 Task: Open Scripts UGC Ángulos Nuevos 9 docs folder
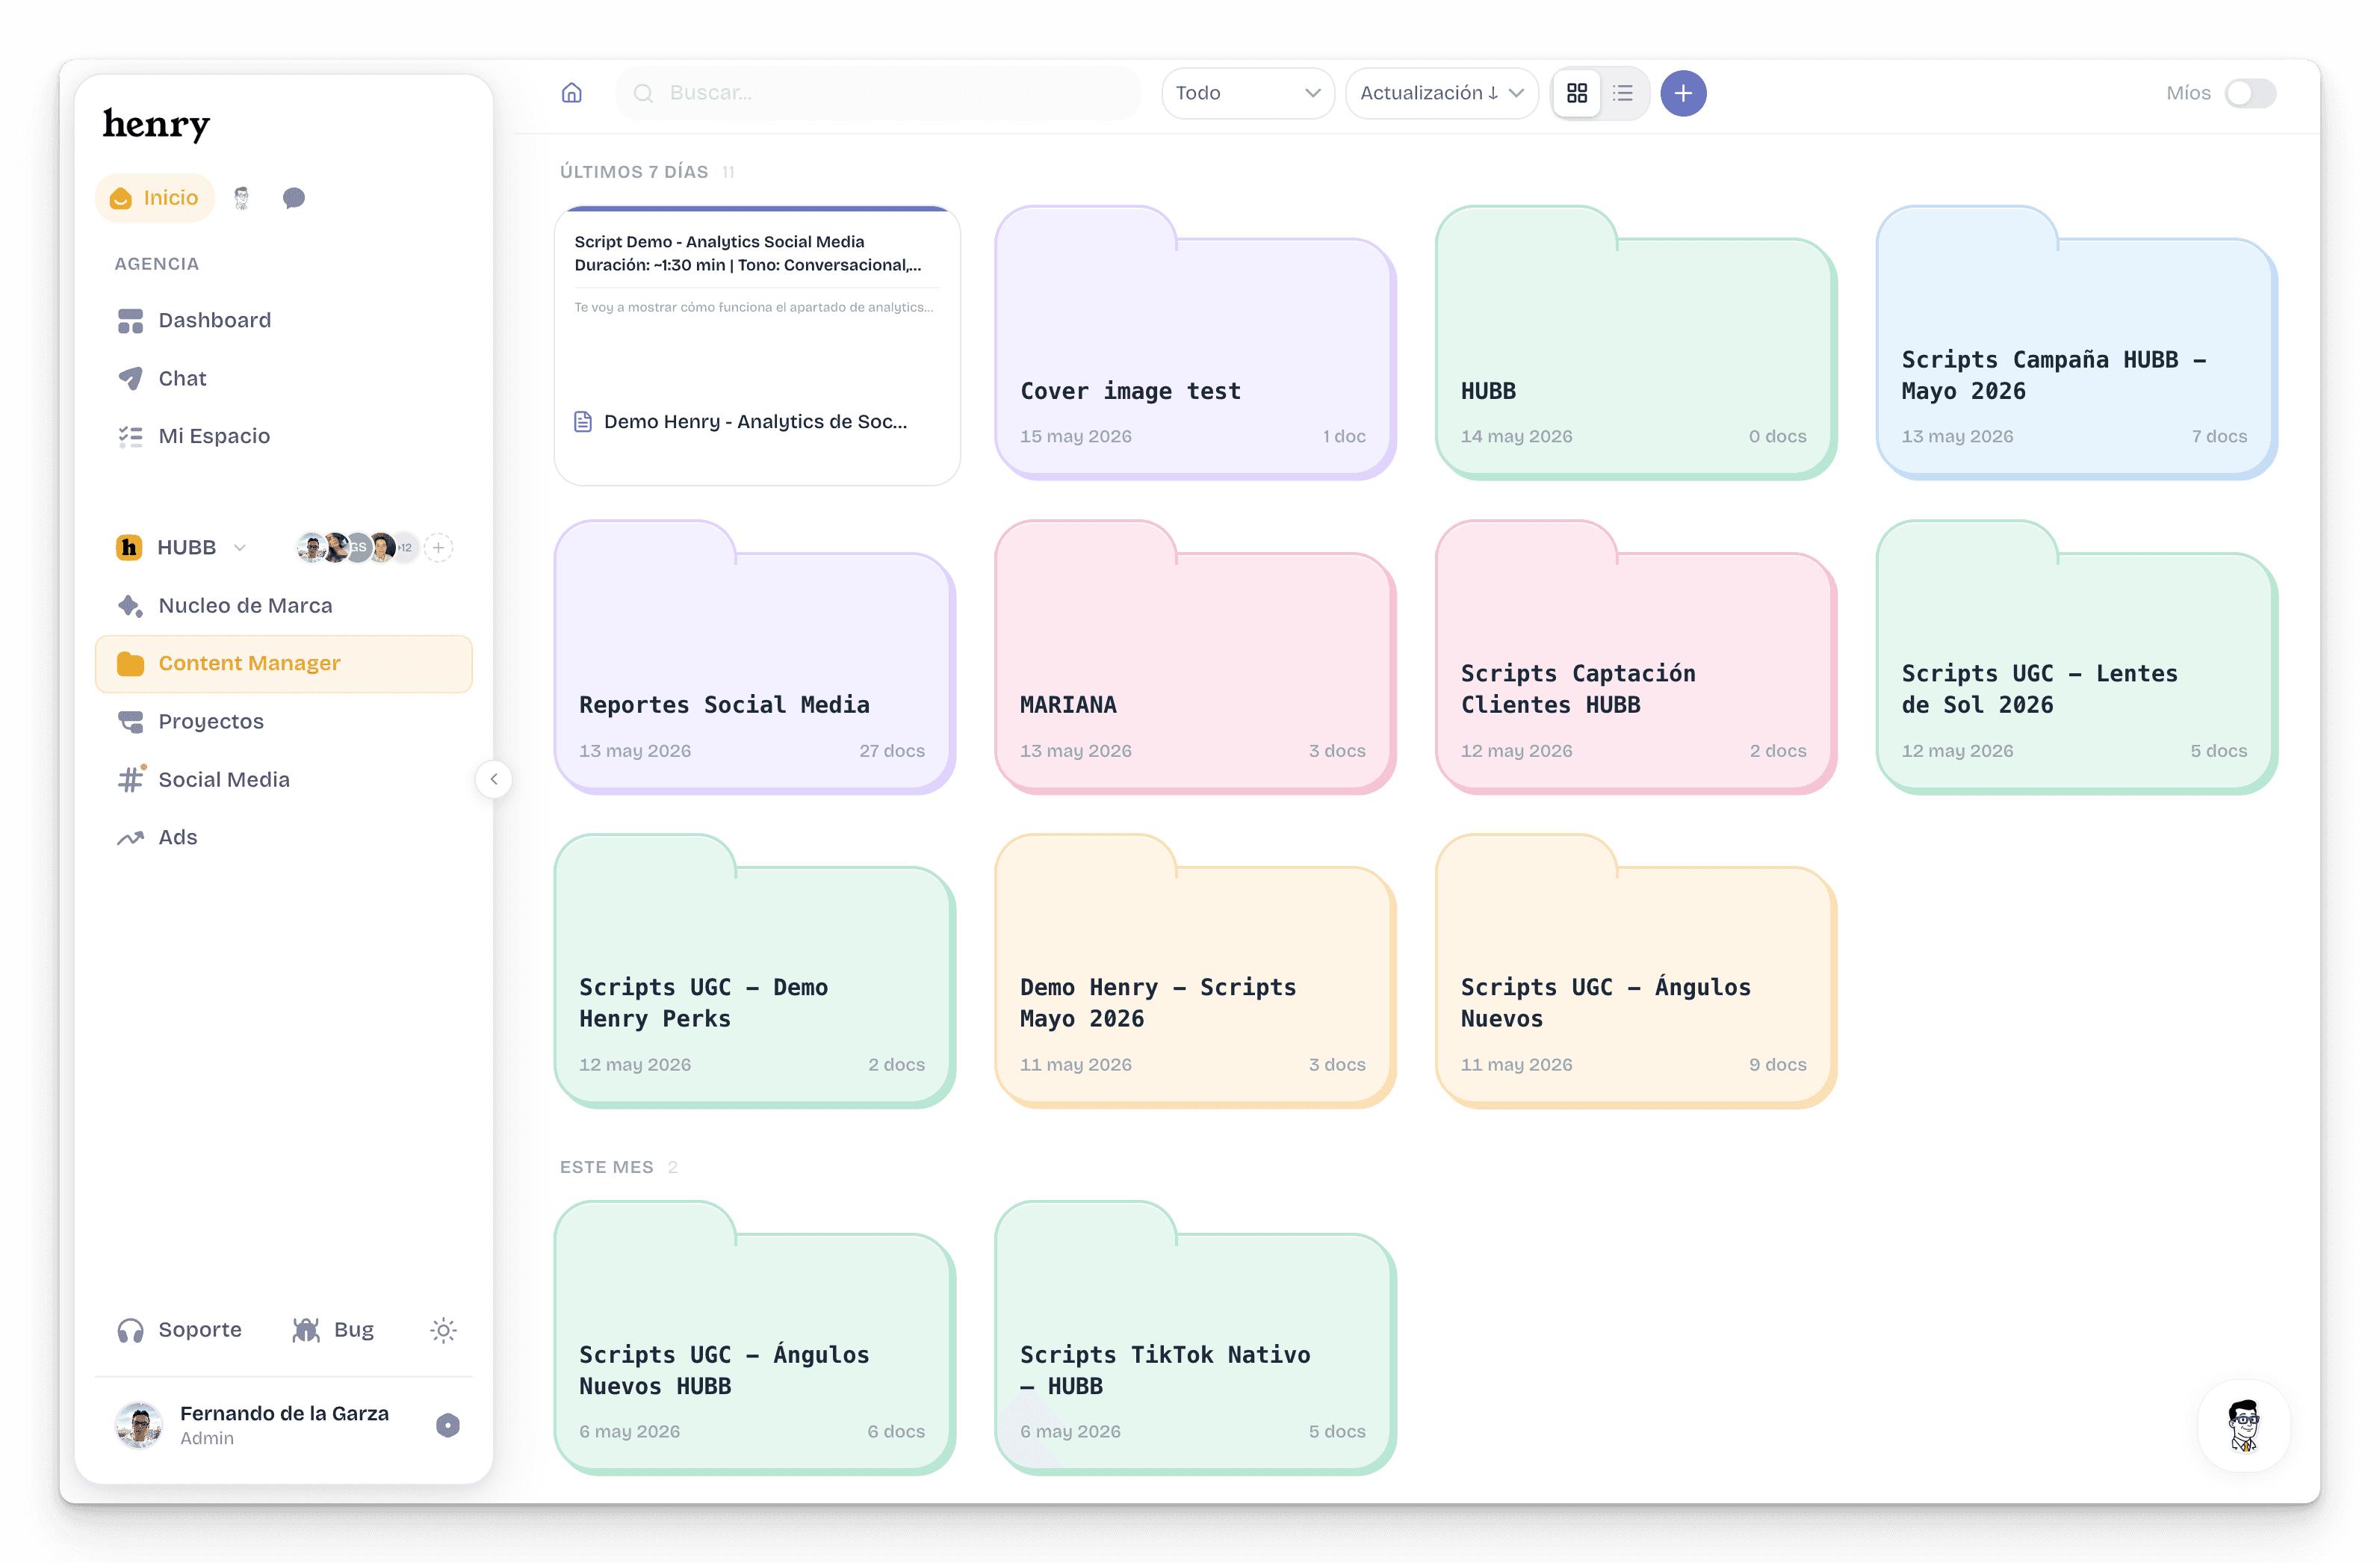[1635, 971]
